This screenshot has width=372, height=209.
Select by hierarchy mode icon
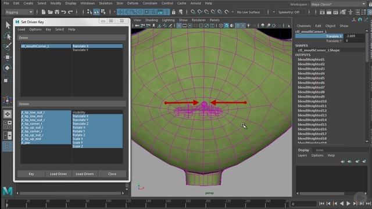[x=90, y=12]
